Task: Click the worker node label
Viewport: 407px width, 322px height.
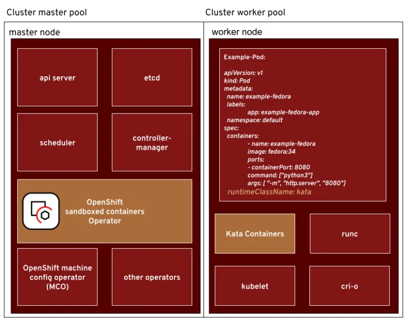Action: tap(237, 32)
